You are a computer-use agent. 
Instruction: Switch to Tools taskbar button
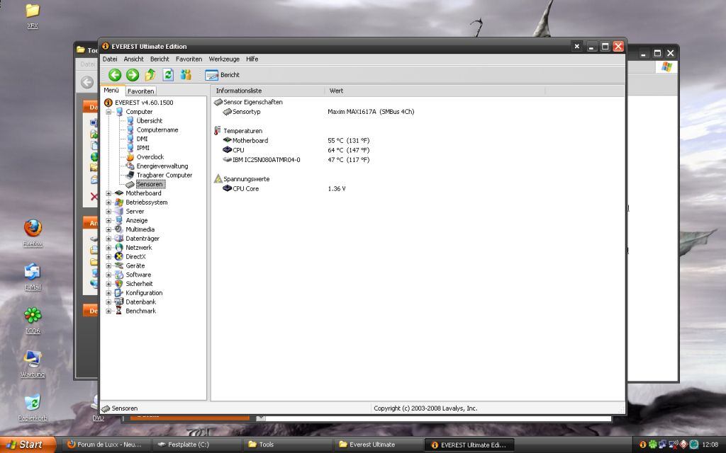287,445
